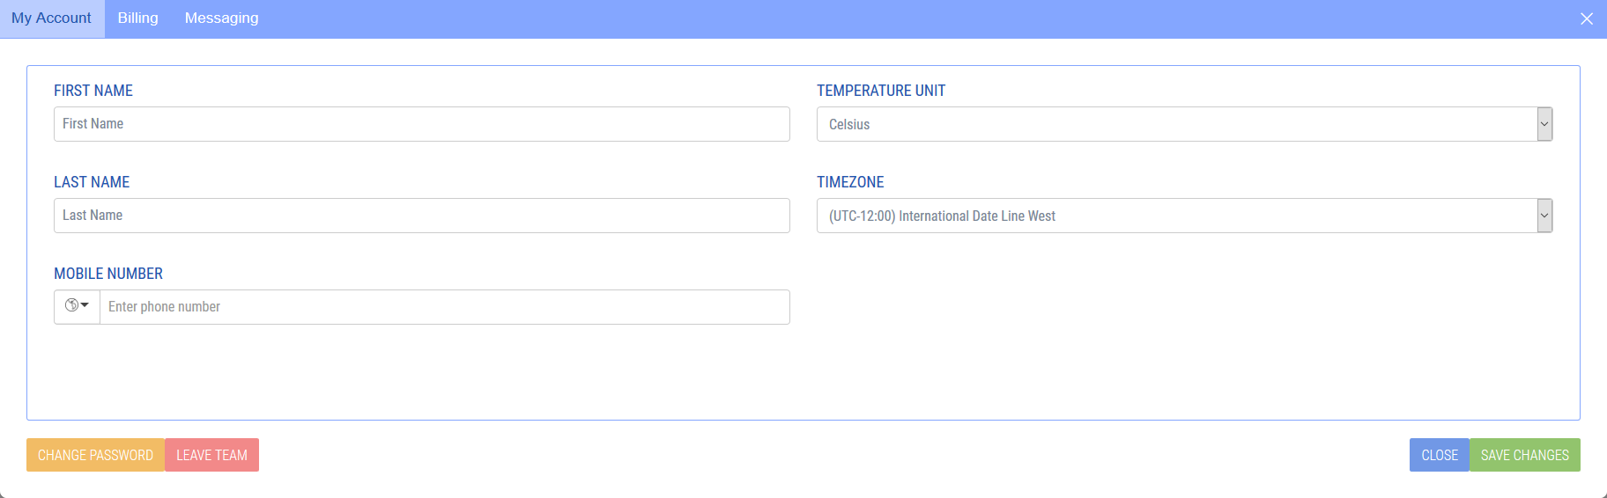Screen dimensions: 1607x498
Task: Click the Change Password button
Action: pos(95,455)
